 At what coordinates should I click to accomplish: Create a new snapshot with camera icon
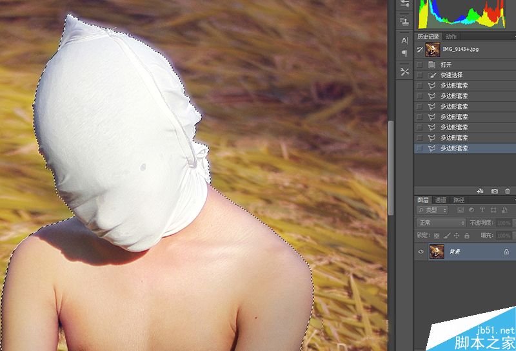pos(494,191)
